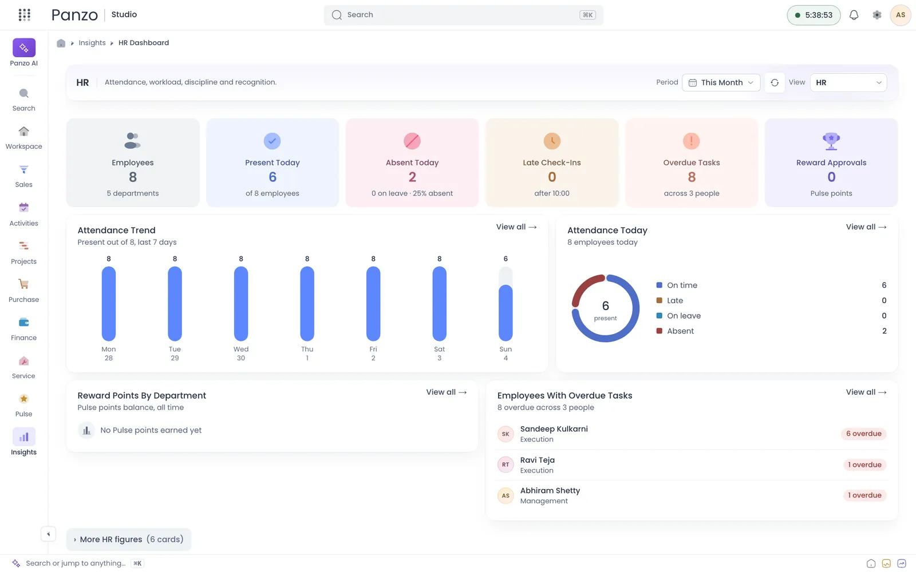The image size is (916, 572).
Task: Click the timer 5:38:53 pill
Action: (814, 15)
